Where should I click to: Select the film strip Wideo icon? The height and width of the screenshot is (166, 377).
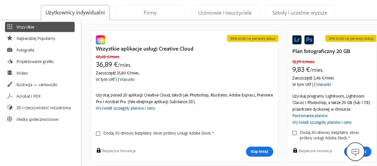coord(10,73)
